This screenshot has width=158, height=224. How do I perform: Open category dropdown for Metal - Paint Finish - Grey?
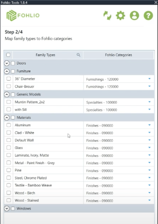[150, 163]
